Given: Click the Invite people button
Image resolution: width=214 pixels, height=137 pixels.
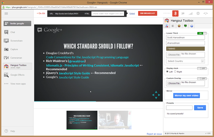Looking at the screenshot, I should (17, 23).
